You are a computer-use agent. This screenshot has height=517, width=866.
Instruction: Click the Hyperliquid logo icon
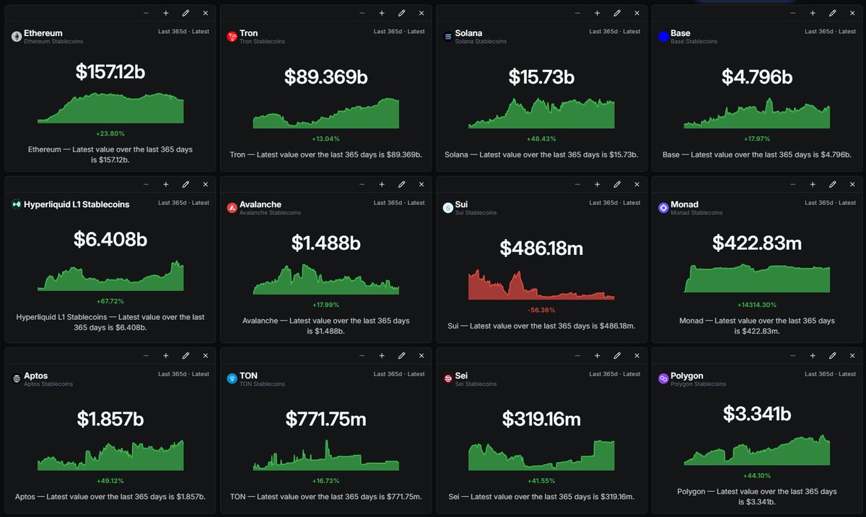pos(17,204)
